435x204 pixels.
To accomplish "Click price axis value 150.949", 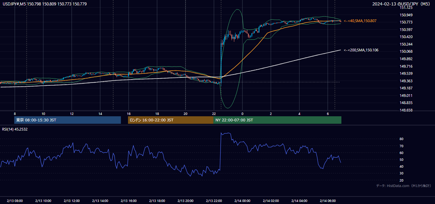I will [x=406, y=15].
